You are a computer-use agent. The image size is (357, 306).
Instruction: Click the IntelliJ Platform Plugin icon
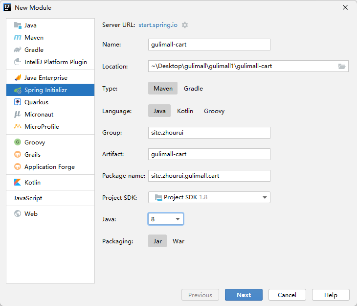(x=18, y=62)
